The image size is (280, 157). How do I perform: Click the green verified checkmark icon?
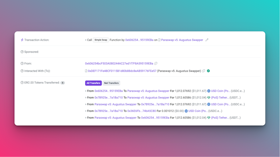208,71
